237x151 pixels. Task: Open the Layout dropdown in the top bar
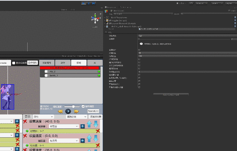point(231,3)
